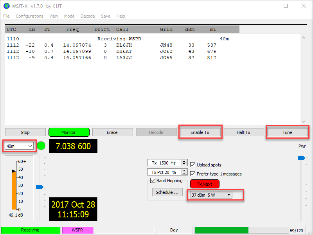
Task: Click frequency 14.097099 in decode list
Action: [77, 51]
